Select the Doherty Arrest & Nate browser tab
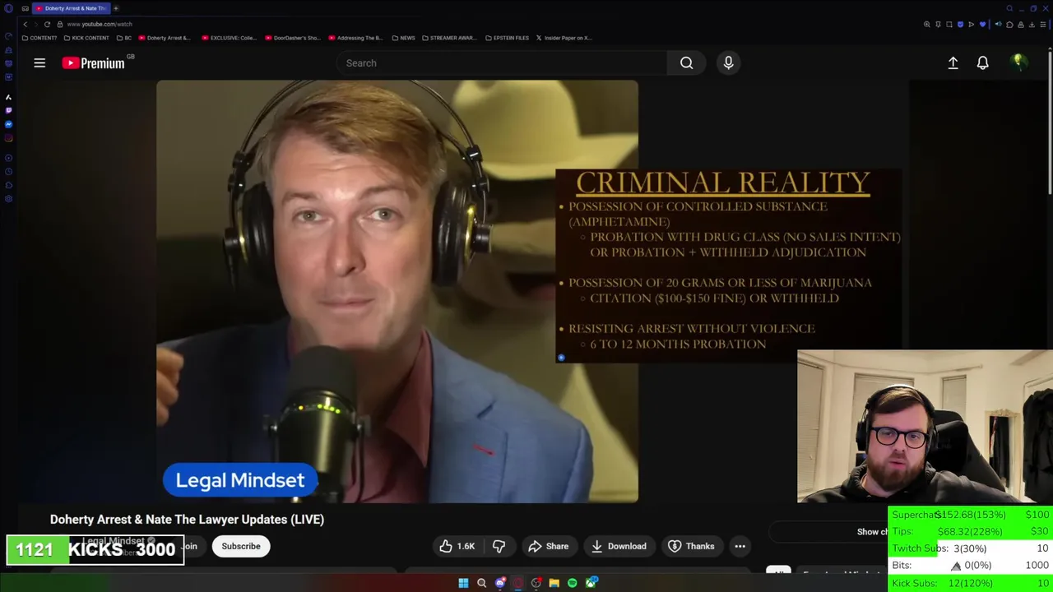1053x592 pixels. point(71,8)
